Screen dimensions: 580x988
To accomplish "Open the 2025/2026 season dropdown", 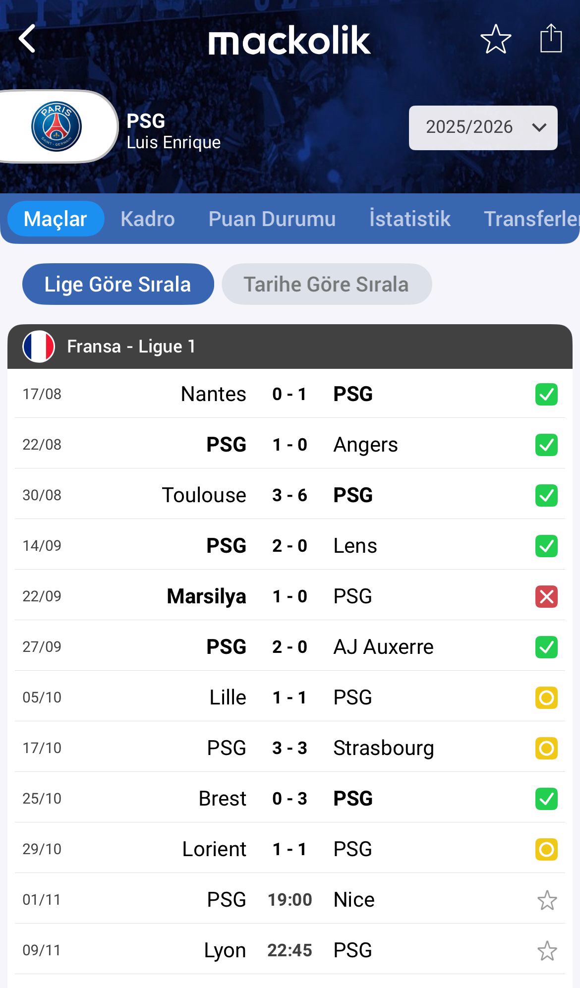I will (x=483, y=127).
